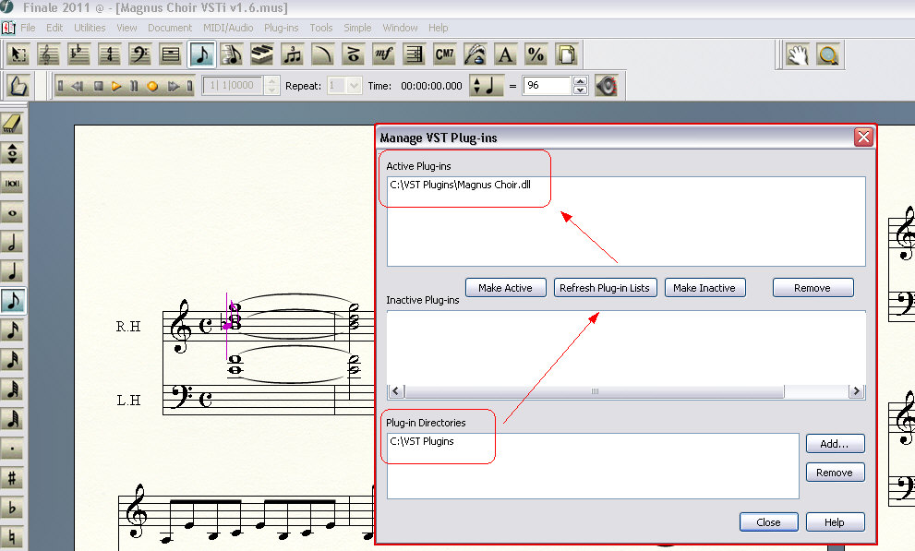Click Remove beside Make Inactive
Screen dimensions: 915x551
[x=813, y=288]
